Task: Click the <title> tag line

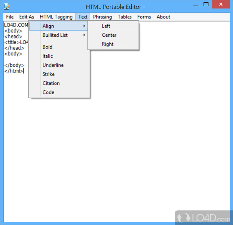Action: coord(16,42)
